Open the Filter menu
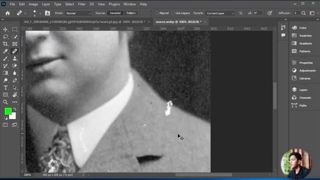 tap(81, 4)
